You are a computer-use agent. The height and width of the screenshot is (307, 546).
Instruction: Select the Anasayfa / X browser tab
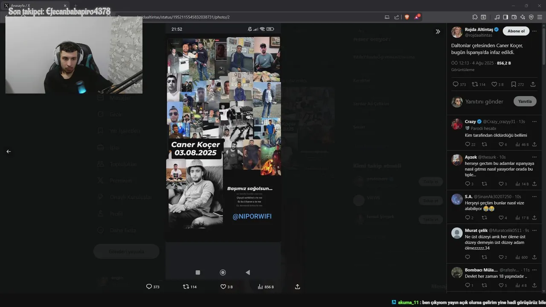(x=36, y=6)
